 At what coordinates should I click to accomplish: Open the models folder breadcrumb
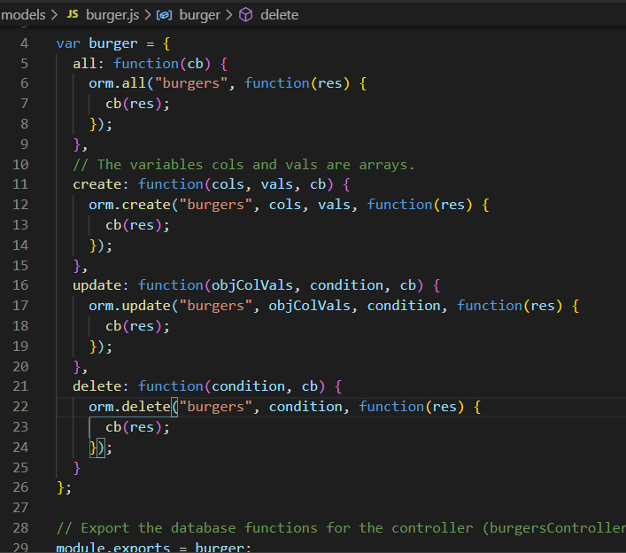24,15
